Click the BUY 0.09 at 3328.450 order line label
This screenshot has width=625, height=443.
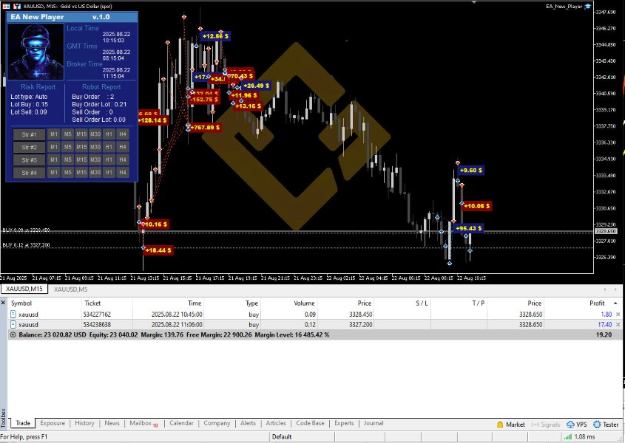click(x=26, y=230)
